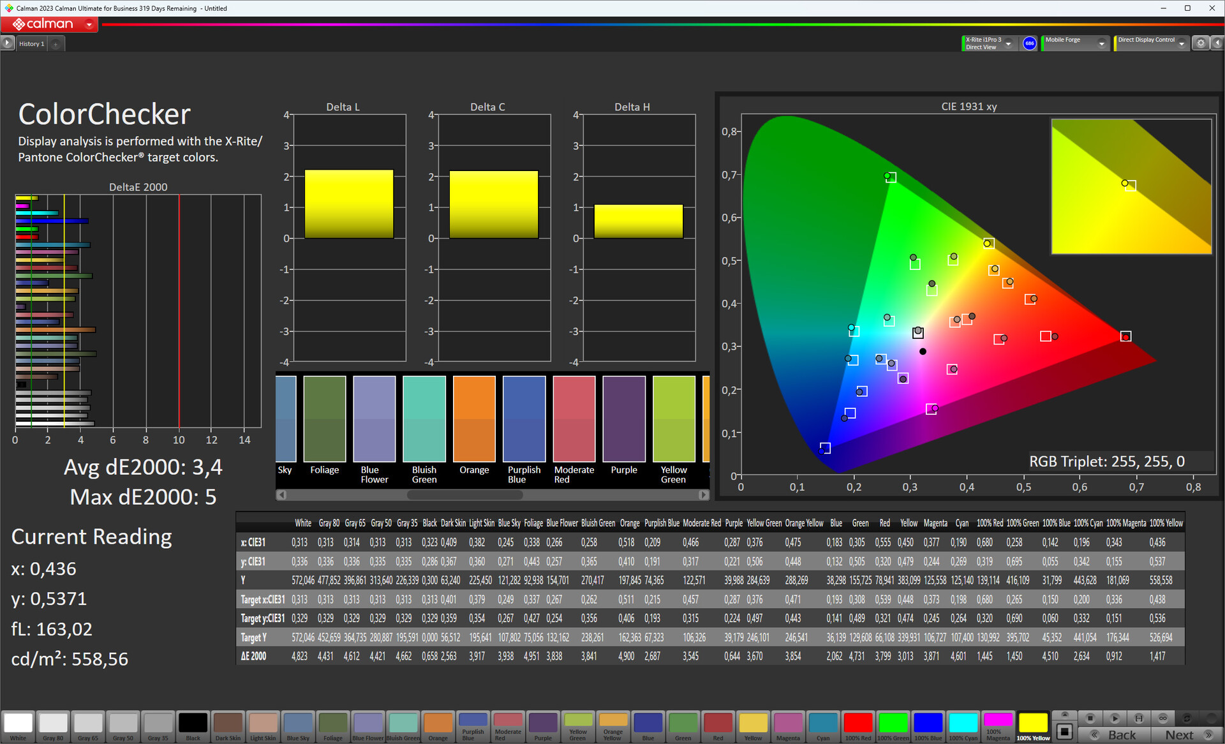Select the 100% Cyan patch swatch
The height and width of the screenshot is (744, 1225).
(x=963, y=727)
